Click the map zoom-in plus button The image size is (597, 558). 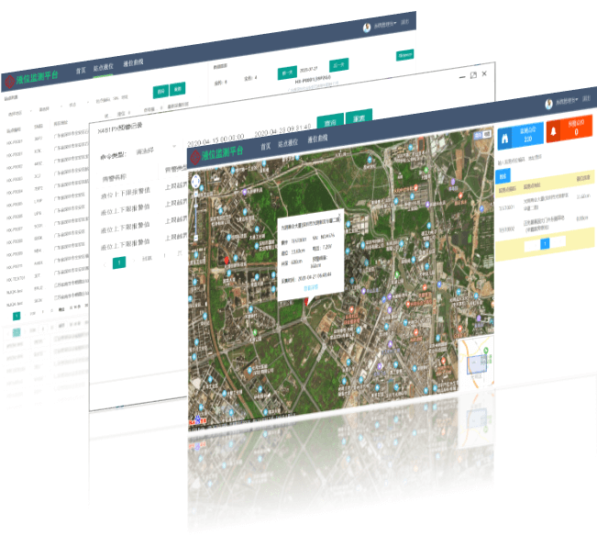click(x=195, y=195)
